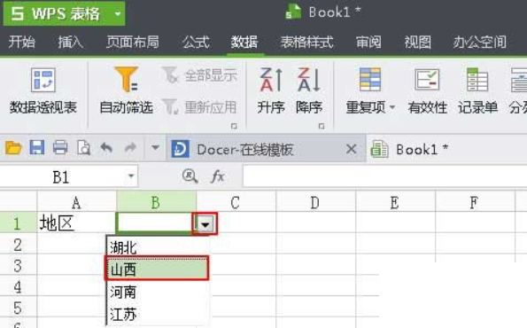Select column C header

point(236,202)
